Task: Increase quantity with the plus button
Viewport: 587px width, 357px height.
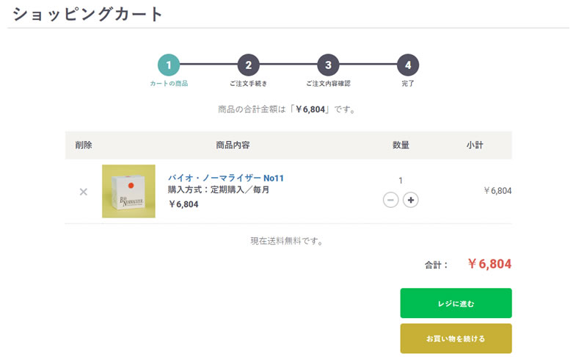Action: 411,200
